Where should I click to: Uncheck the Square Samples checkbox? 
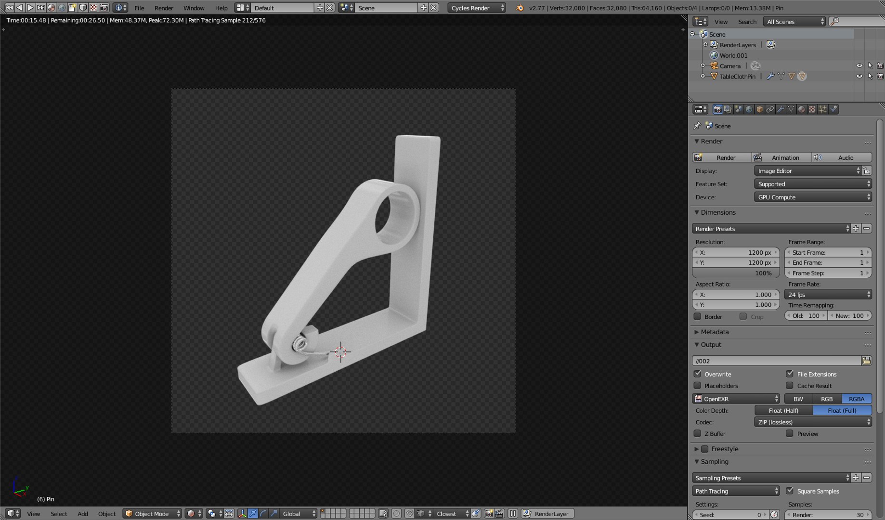[790, 491]
